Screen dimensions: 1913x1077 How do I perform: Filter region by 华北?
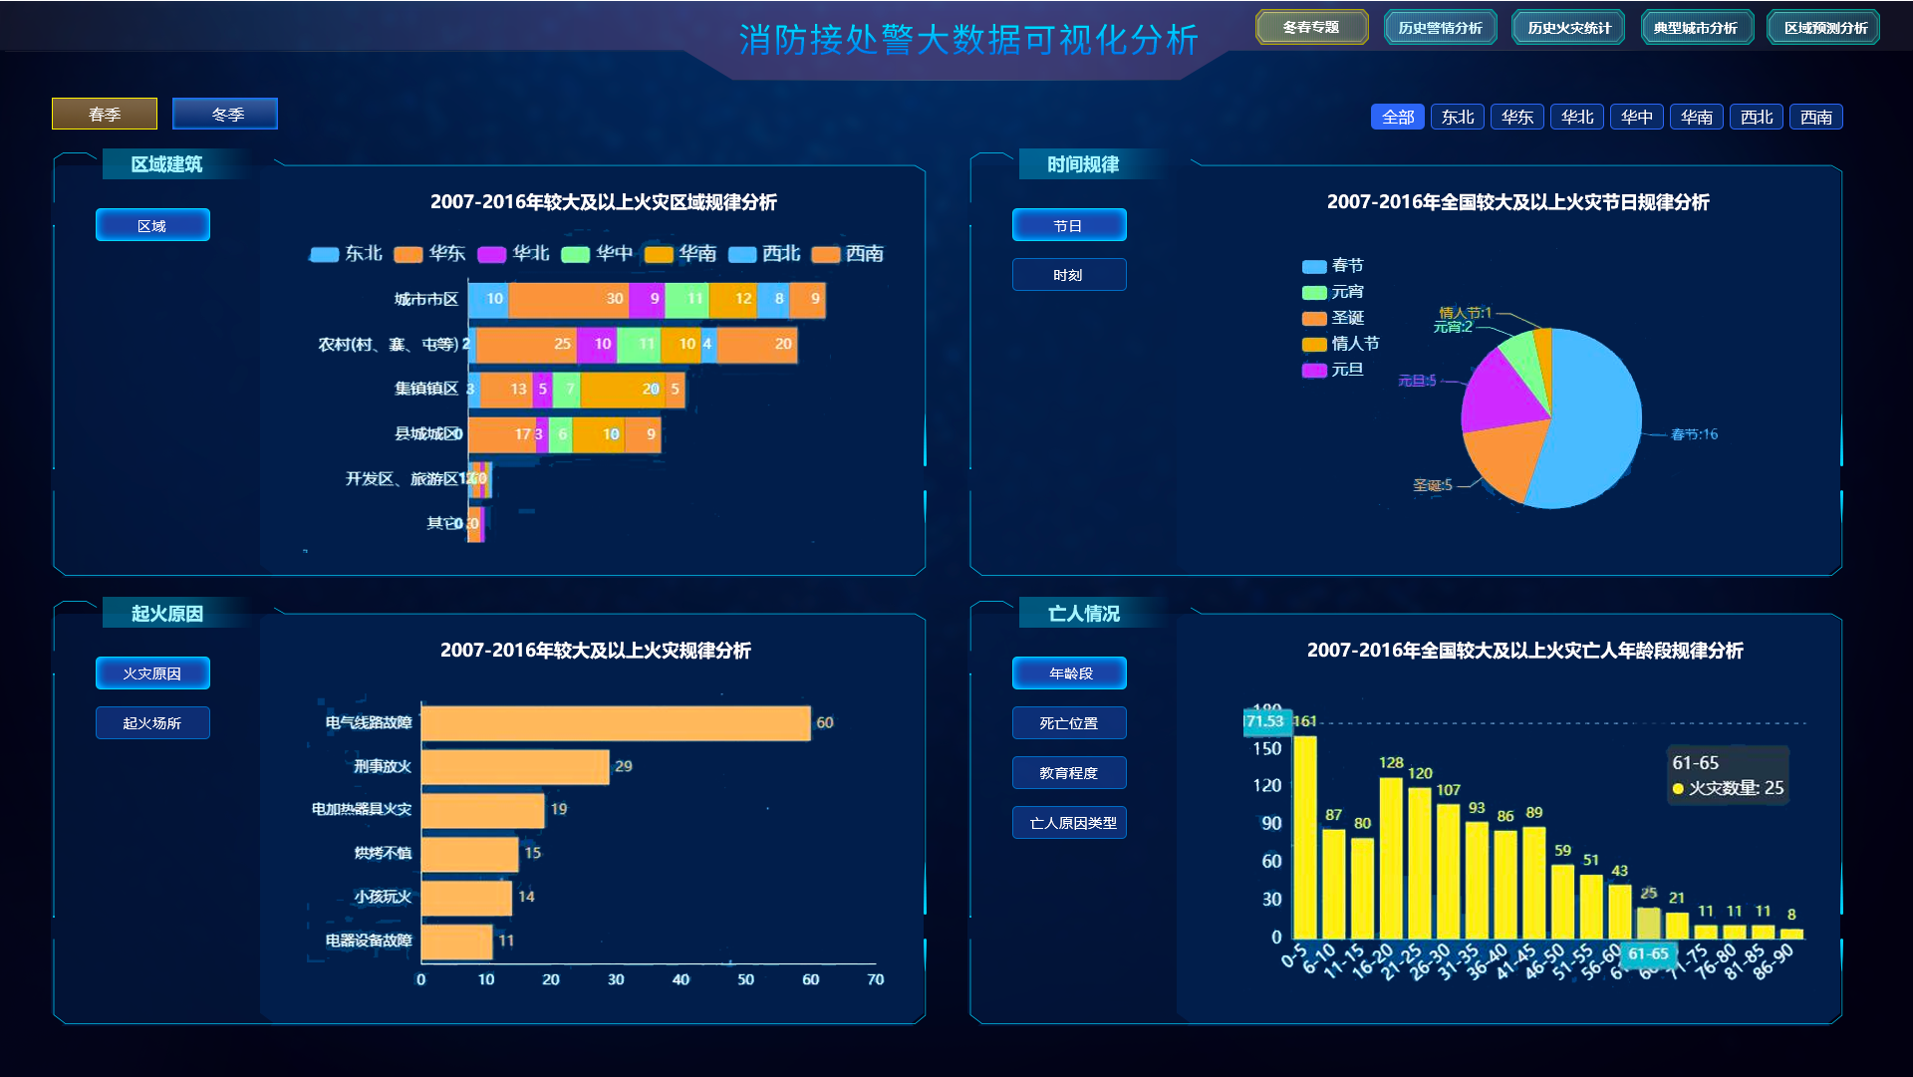(1577, 117)
